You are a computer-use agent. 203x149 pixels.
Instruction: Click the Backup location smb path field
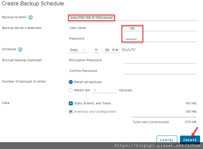coord(91,17)
